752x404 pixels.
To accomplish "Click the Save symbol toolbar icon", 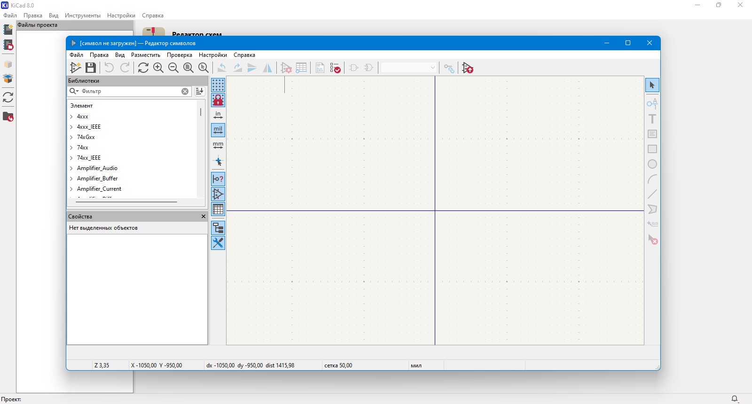I will (91, 68).
